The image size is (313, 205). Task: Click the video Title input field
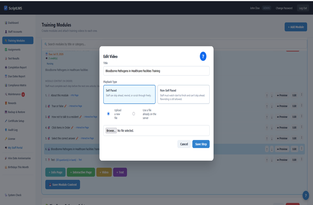[x=156, y=71]
